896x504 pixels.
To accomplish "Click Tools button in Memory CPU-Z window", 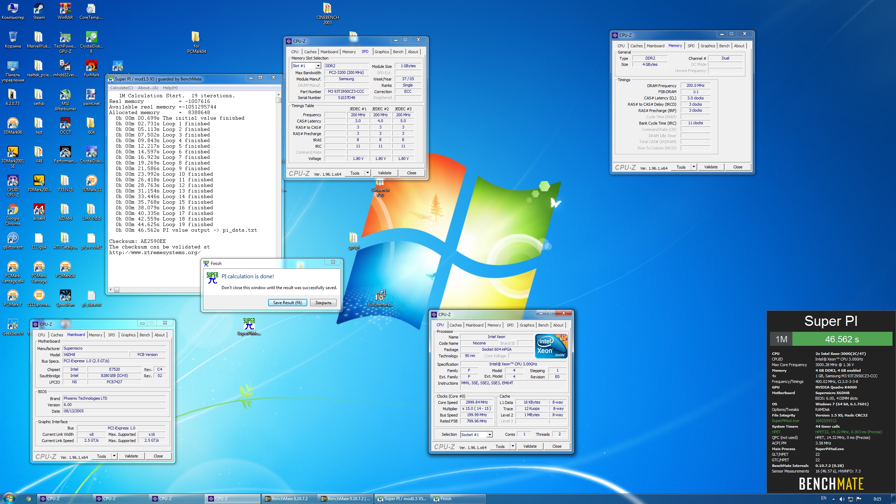I will click(x=681, y=167).
